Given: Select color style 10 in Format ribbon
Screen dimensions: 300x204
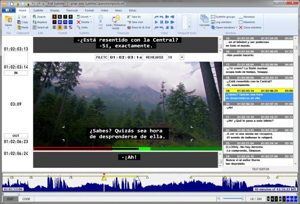Looking at the screenshot, I should click(x=60, y=22).
